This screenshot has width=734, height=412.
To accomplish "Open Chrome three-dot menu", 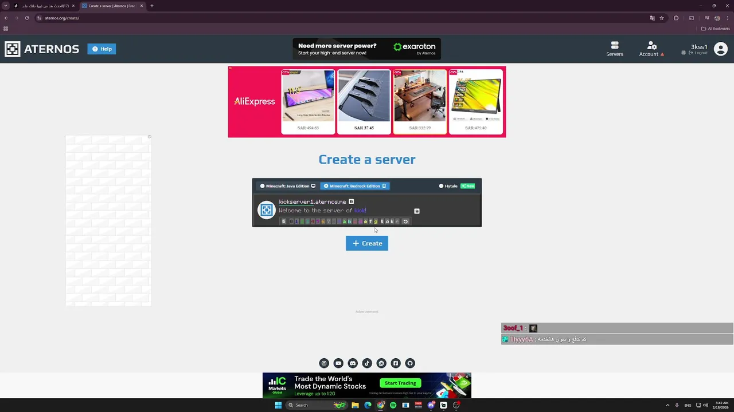I will point(728,18).
